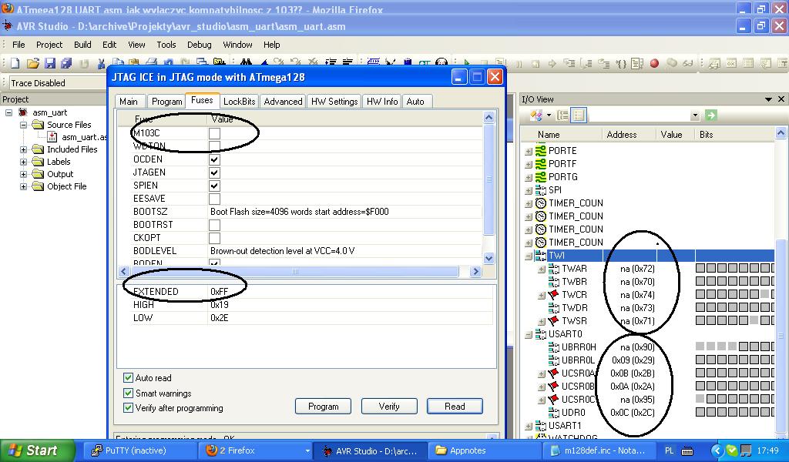Uncheck the SPIEN fuse
This screenshot has width=789, height=462.
214,186
